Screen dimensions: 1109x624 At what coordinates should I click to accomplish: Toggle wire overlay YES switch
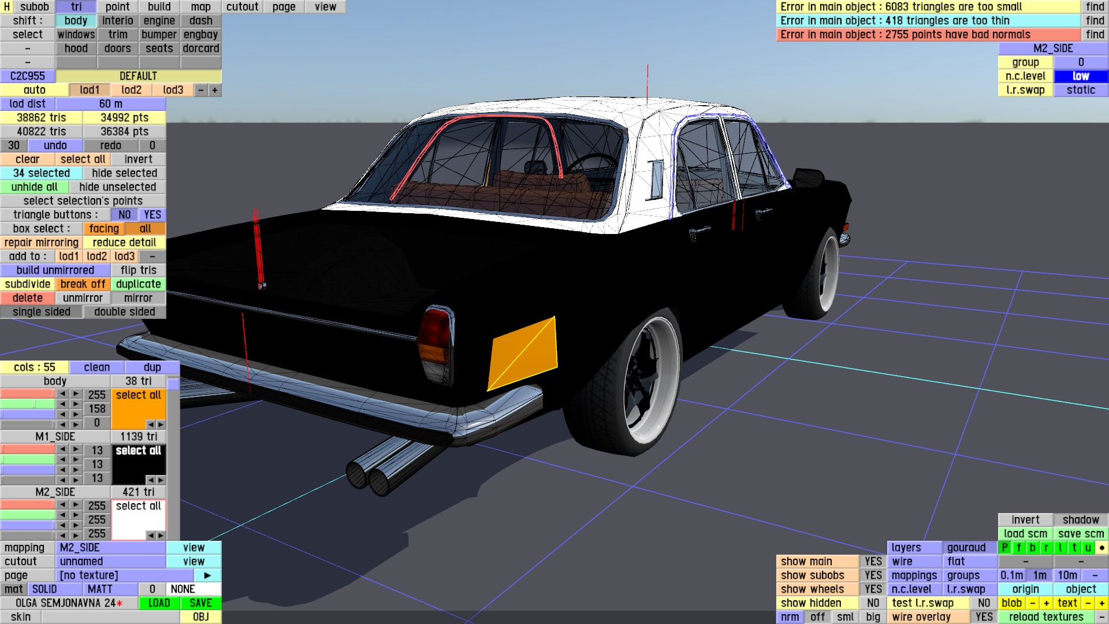(984, 617)
